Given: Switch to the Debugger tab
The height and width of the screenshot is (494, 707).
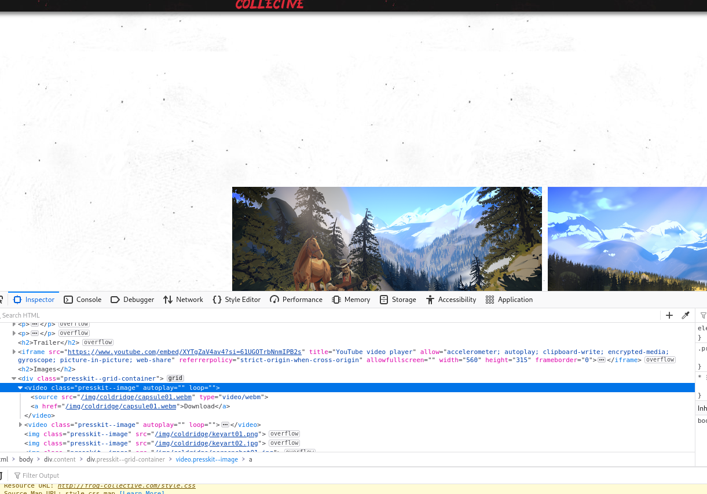Looking at the screenshot, I should pos(132,300).
